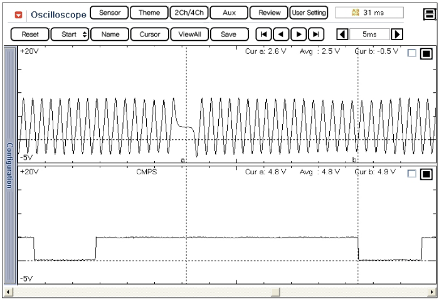
Task: Open the Aux menu
Action: [229, 13]
